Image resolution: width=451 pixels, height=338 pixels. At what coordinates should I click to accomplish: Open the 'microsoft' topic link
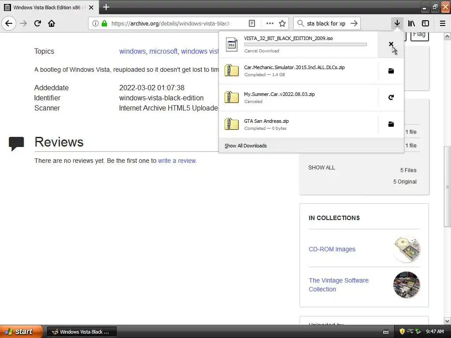(163, 51)
